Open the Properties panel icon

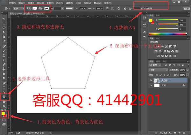145,25
